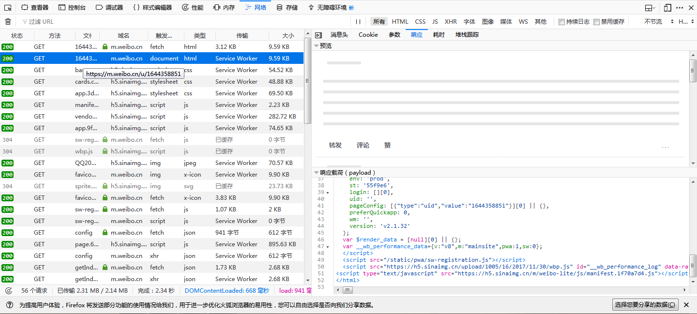The width and height of the screenshot is (697, 314).
Task: Toggle the HTML request filter
Action: (400, 21)
